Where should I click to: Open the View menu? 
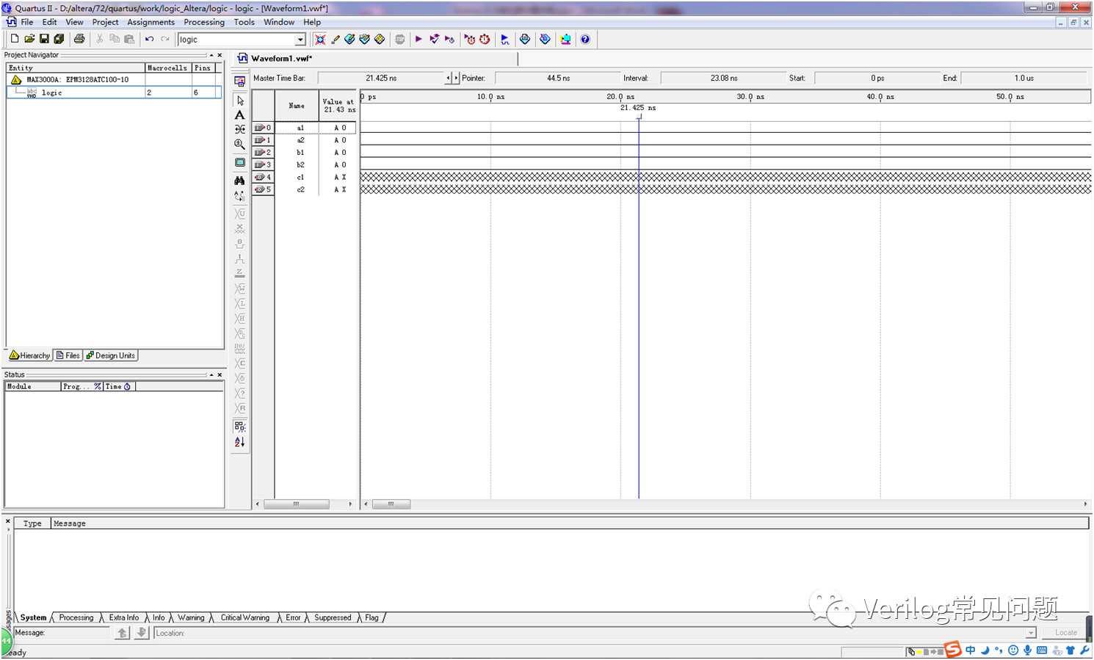(x=74, y=22)
